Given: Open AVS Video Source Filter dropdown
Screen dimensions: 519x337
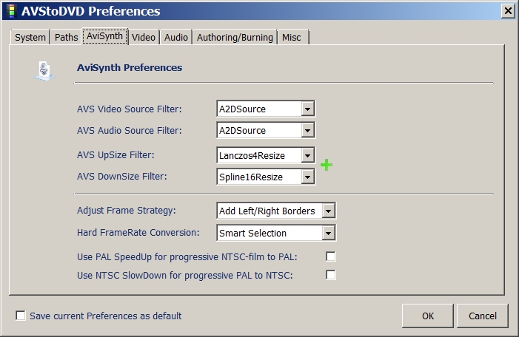Looking at the screenshot, I should pyautogui.click(x=308, y=109).
